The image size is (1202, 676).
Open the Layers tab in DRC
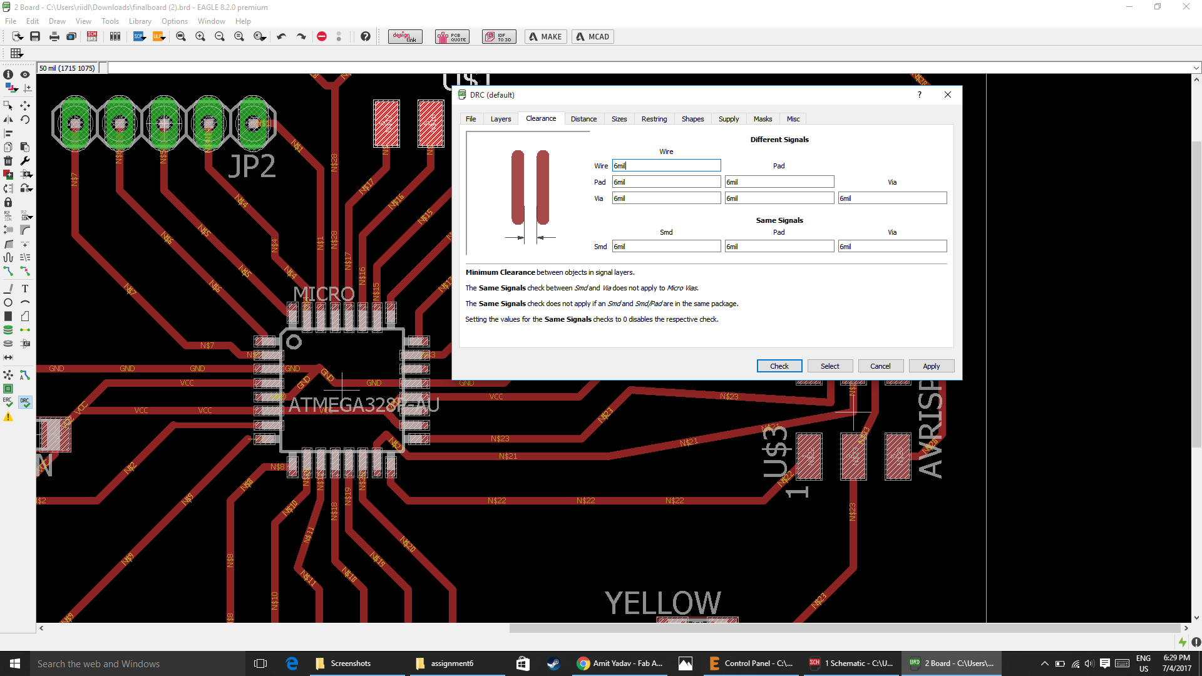500,119
